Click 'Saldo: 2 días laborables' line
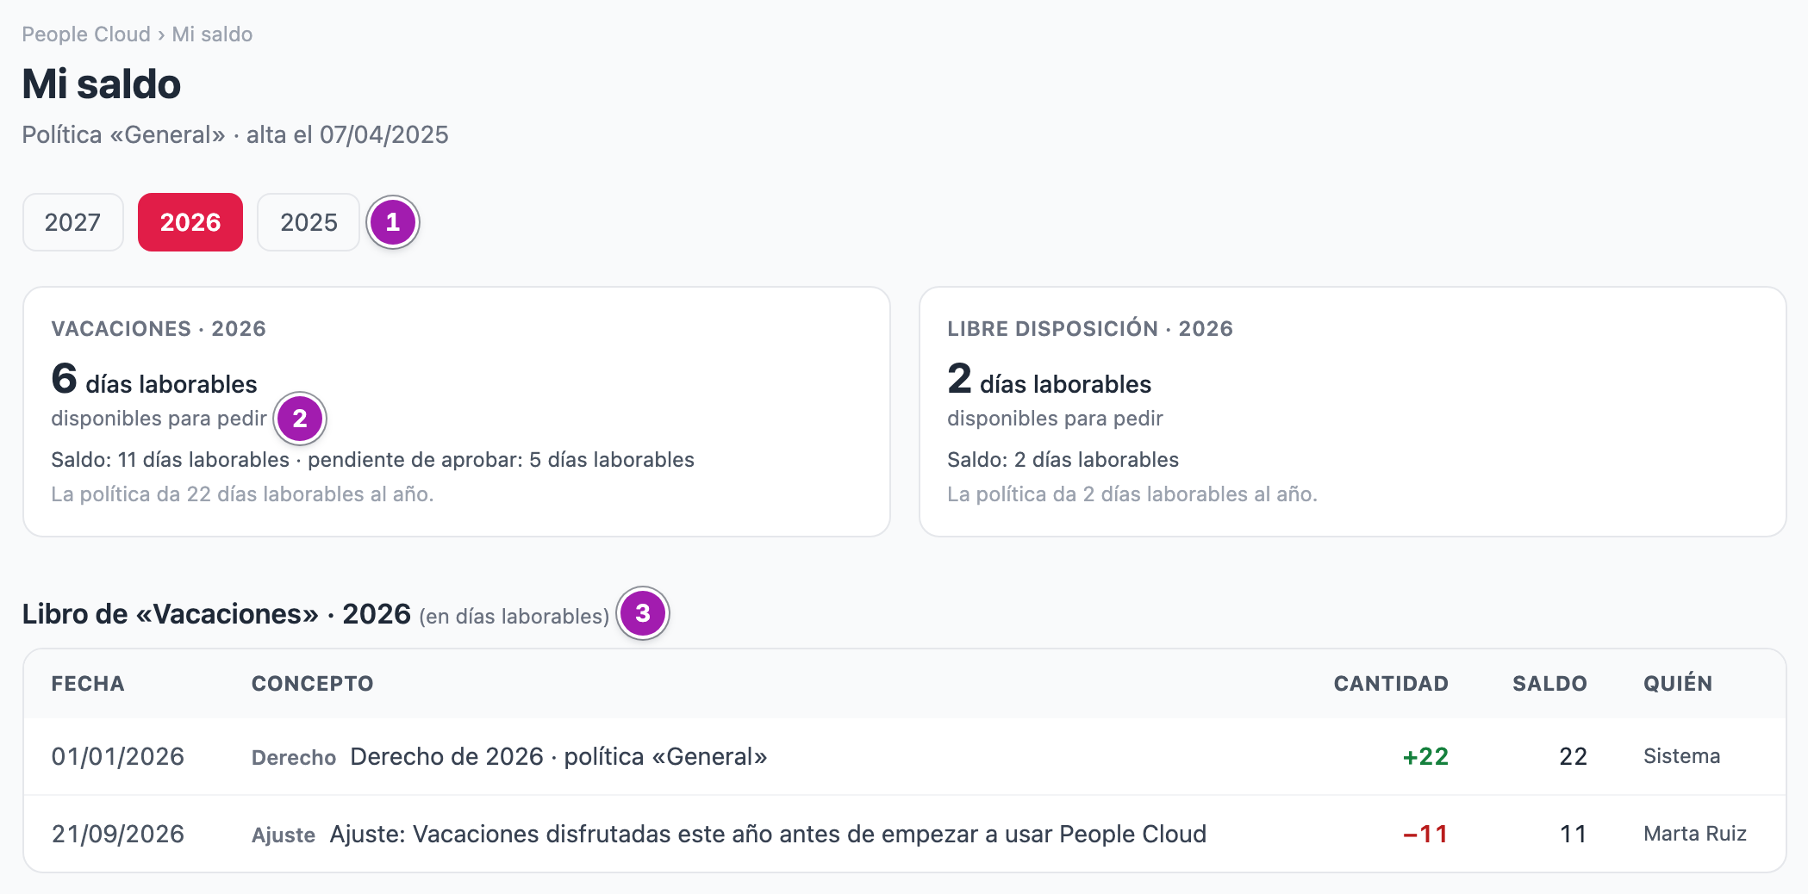Image resolution: width=1808 pixels, height=894 pixels. click(x=1063, y=460)
